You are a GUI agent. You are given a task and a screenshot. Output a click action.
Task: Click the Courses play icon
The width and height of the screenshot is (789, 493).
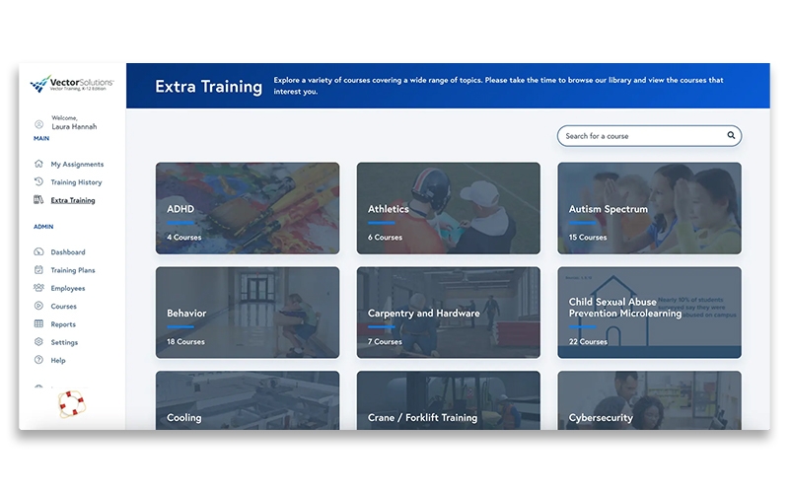[38, 306]
